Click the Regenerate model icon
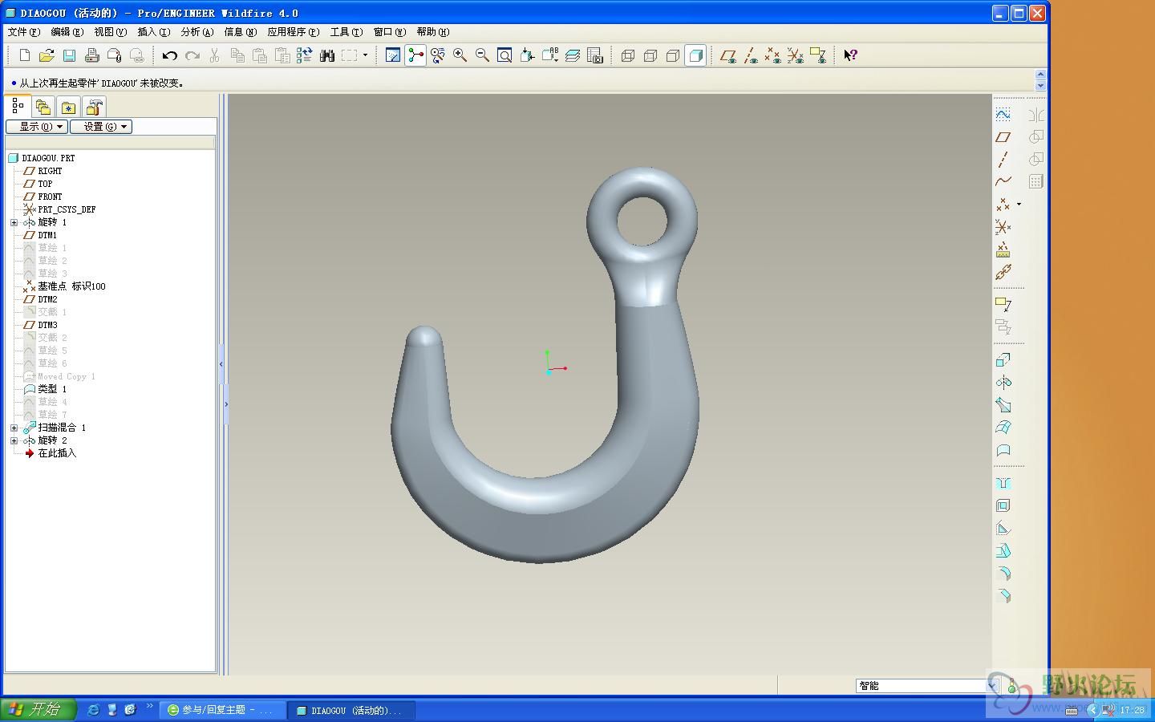 click(304, 55)
